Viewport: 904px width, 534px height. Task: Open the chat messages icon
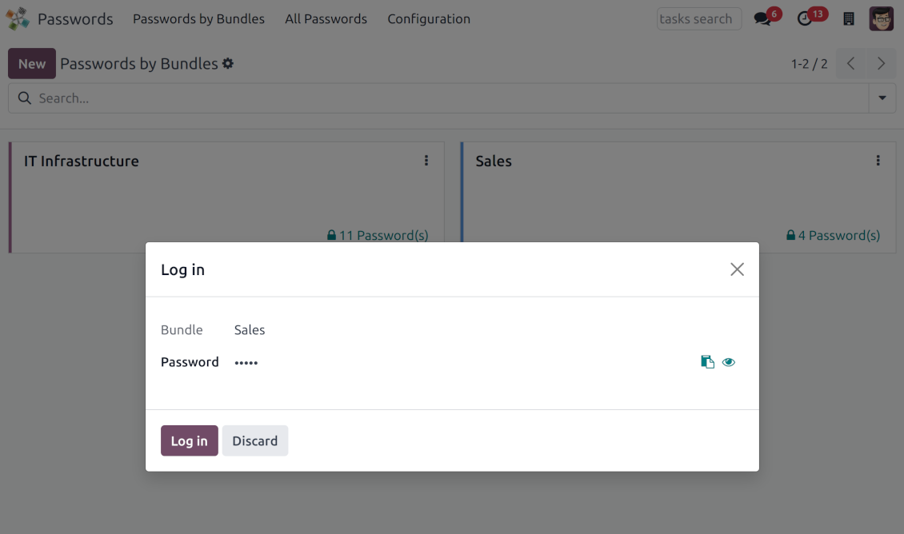tap(762, 19)
